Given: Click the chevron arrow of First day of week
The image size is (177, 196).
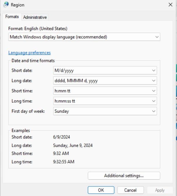Looking at the screenshot, I should pyautogui.click(x=154, y=111).
